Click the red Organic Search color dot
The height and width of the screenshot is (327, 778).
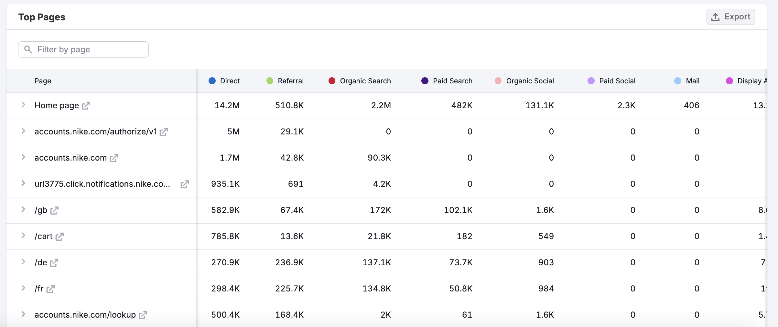pyautogui.click(x=332, y=81)
